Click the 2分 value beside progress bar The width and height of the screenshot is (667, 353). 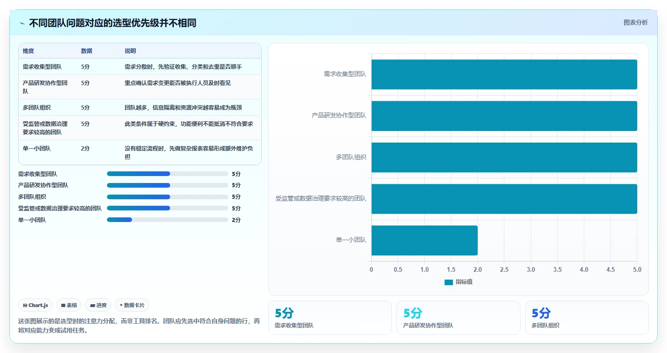point(236,220)
